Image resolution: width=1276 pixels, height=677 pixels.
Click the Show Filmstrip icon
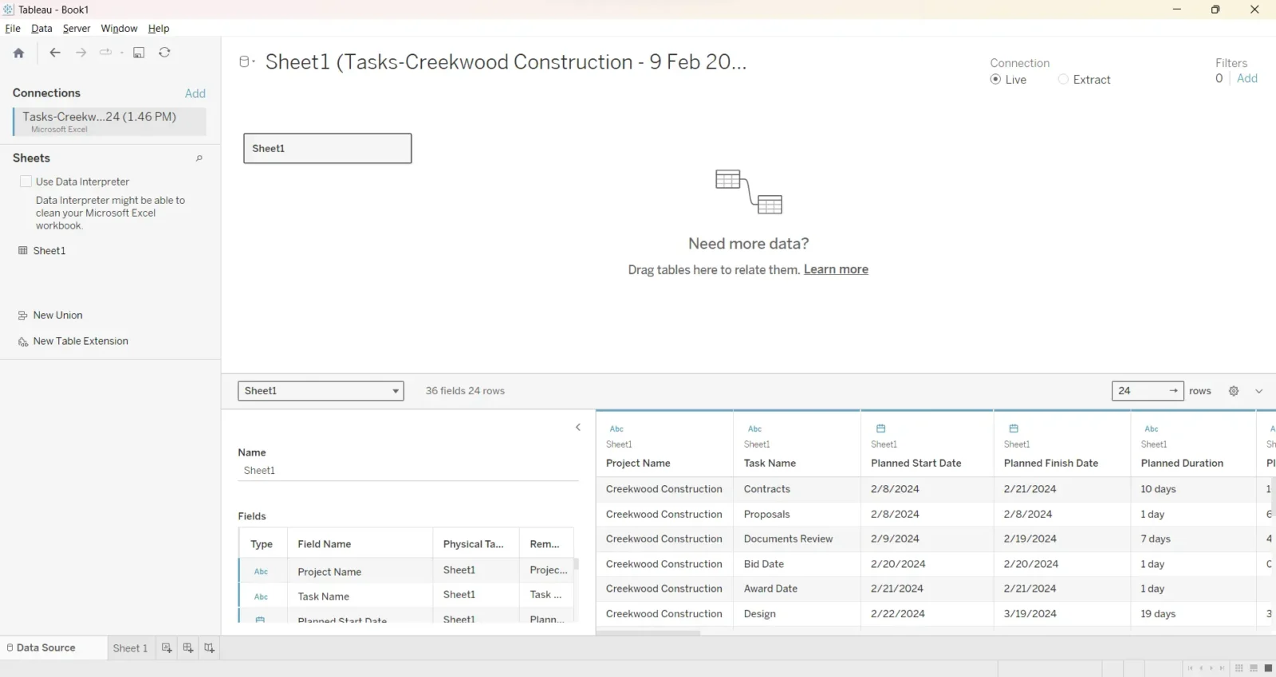click(x=1254, y=668)
